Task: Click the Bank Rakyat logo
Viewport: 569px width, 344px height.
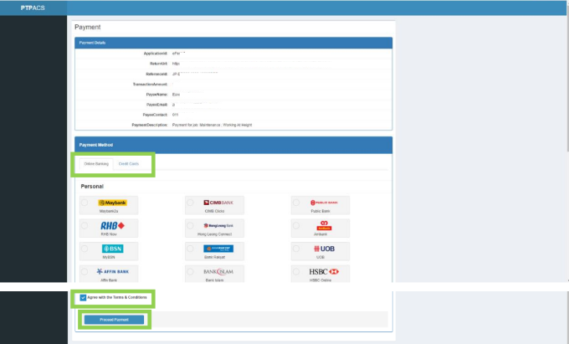Action: pos(218,249)
